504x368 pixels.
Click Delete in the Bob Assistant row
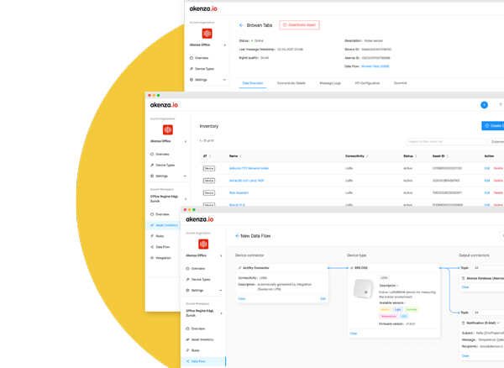coord(498,193)
